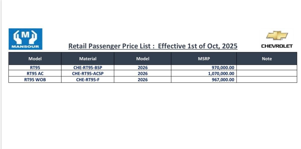Click the 970,000.00 price cell

pos(223,68)
